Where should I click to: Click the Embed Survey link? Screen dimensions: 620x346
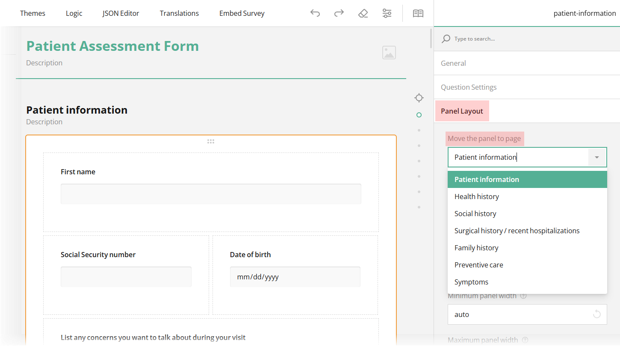pos(242,13)
